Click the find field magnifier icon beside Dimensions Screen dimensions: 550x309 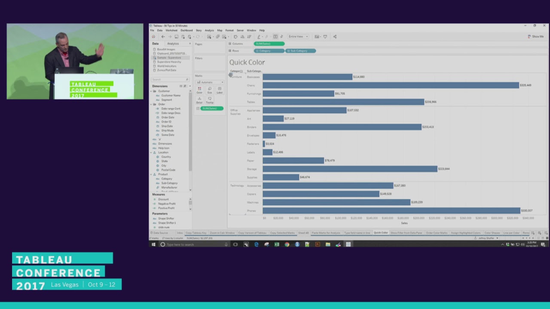tap(185, 86)
